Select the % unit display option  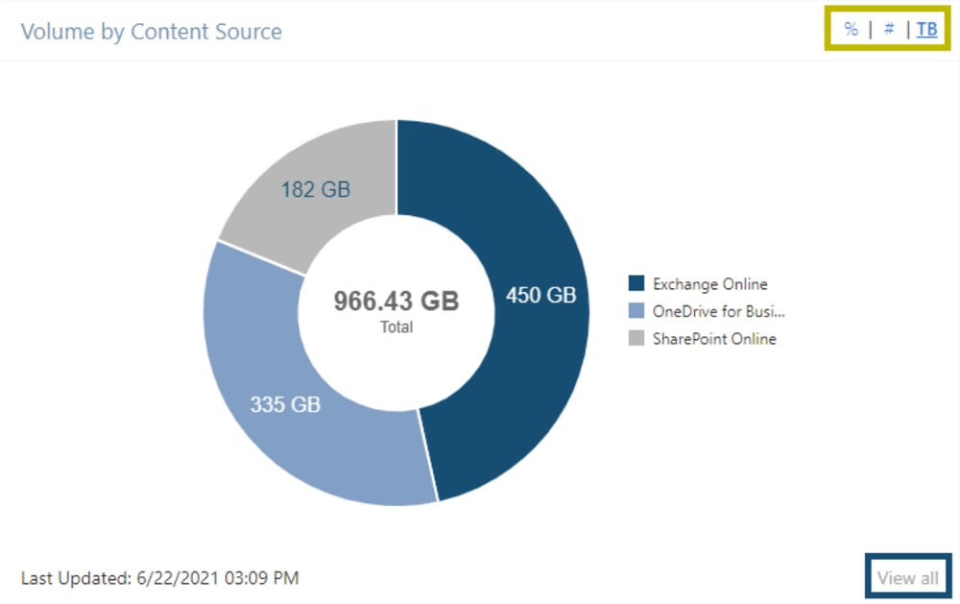click(x=851, y=29)
